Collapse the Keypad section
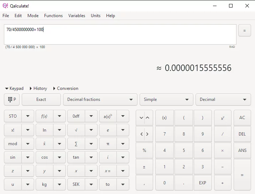255x194 pixels. click(x=14, y=88)
